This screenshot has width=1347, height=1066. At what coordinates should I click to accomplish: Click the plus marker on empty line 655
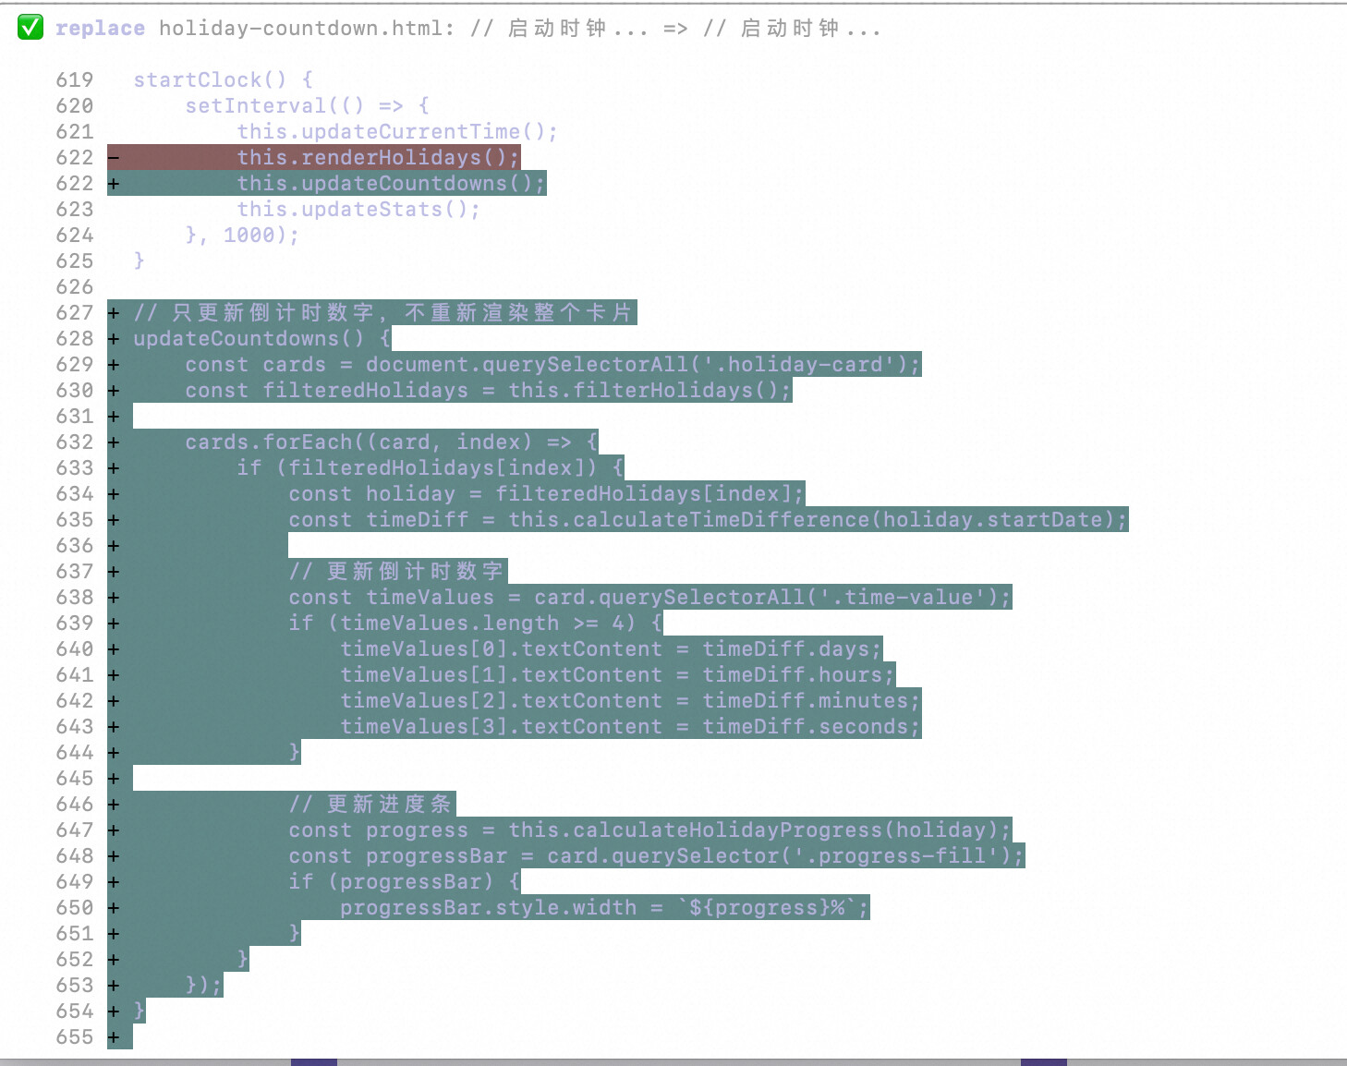click(x=114, y=1037)
